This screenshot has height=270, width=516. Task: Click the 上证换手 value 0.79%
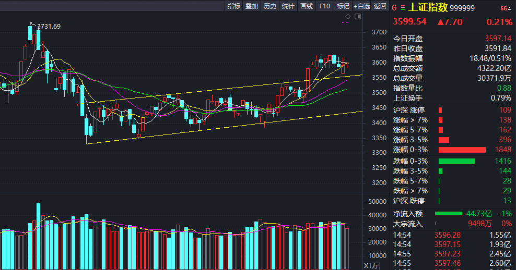501,98
